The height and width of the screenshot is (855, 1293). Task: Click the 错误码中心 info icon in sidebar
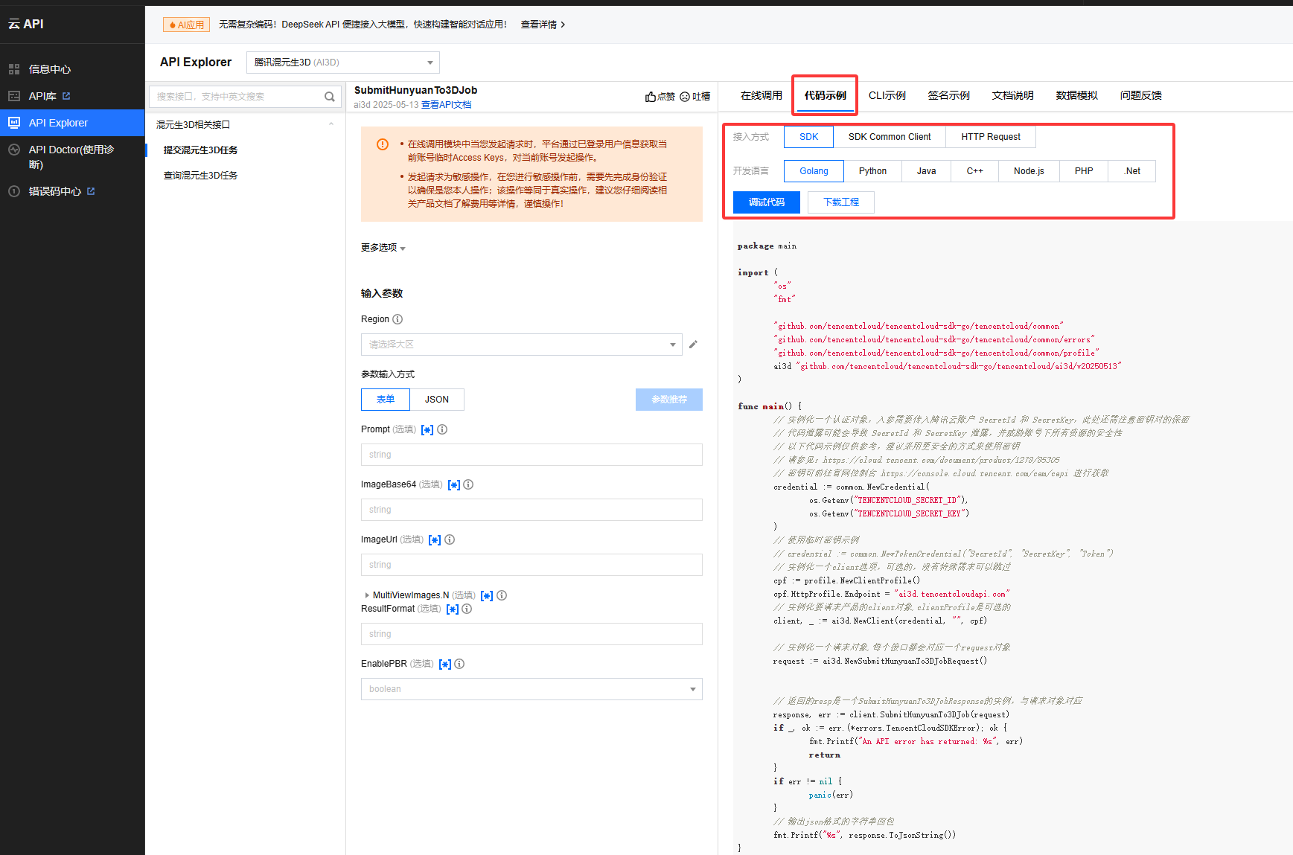tap(14, 191)
